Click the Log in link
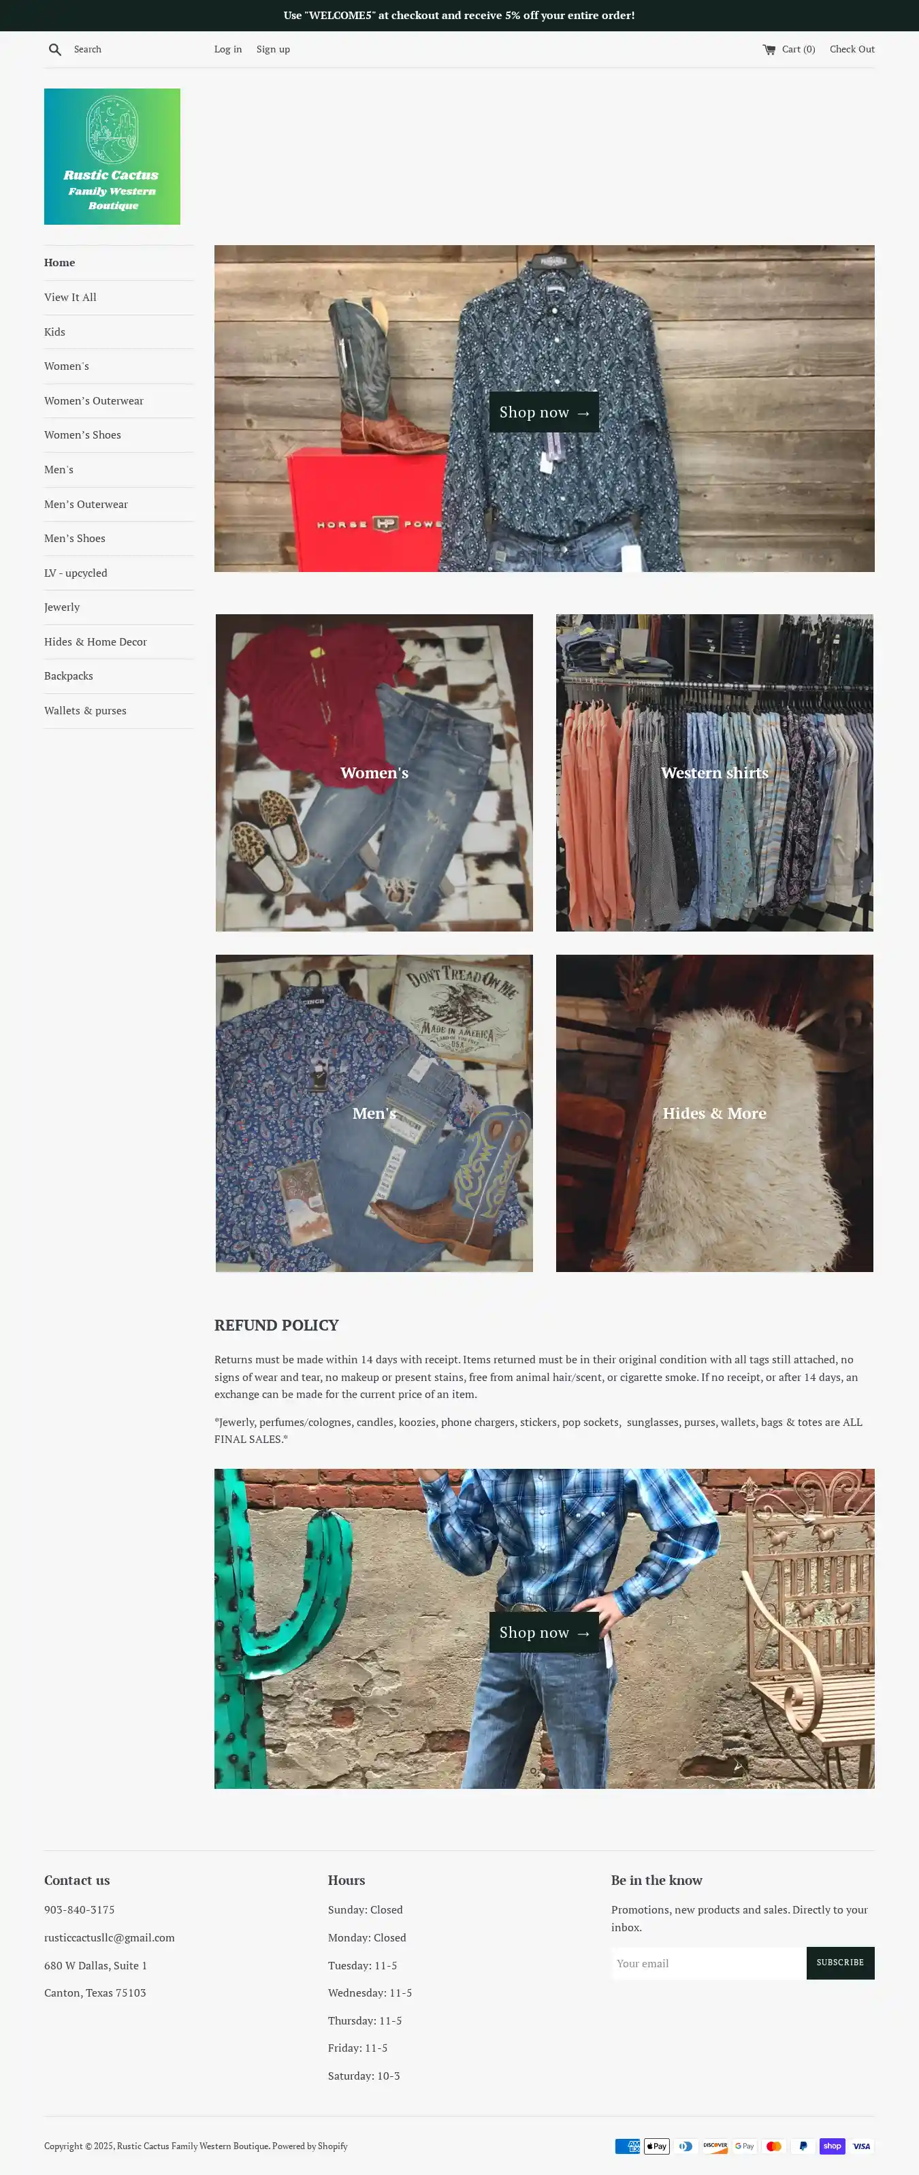 pyautogui.click(x=228, y=49)
